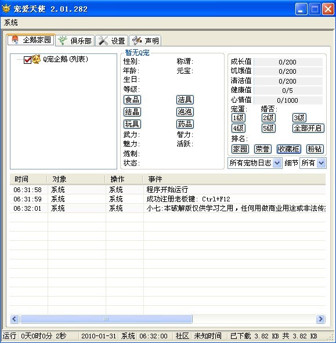Open the 所有宠物日志 dropdown
Screen dimensions: 336x343
(x=277, y=163)
